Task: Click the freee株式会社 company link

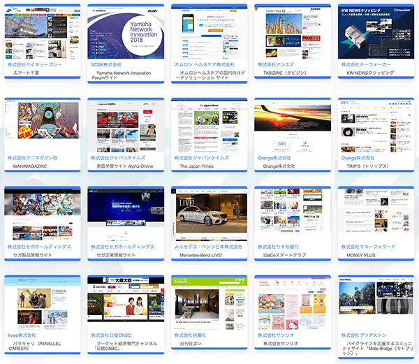Action: (22, 335)
